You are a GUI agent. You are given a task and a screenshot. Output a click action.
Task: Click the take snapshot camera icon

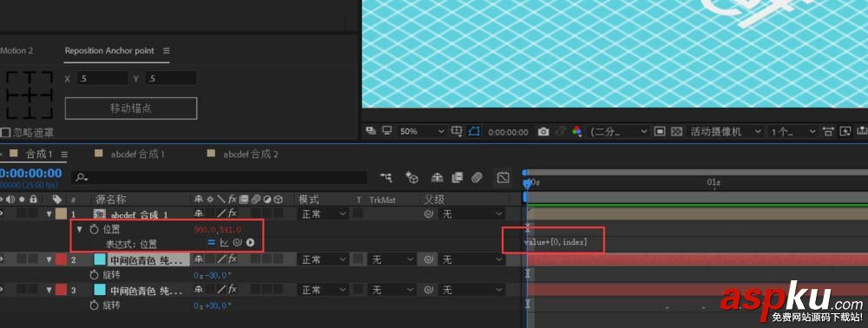(x=543, y=132)
